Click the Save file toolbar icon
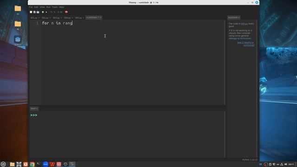The width and height of the screenshot is (297, 167). (x=38, y=12)
